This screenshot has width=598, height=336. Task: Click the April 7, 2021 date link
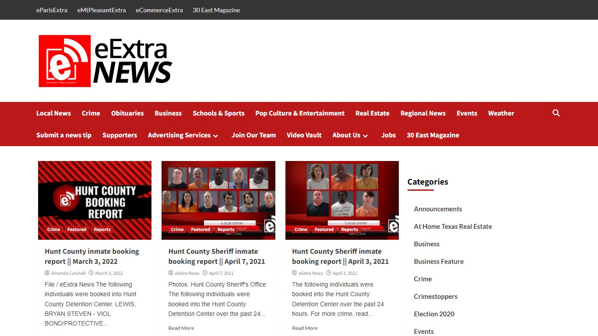(222, 273)
